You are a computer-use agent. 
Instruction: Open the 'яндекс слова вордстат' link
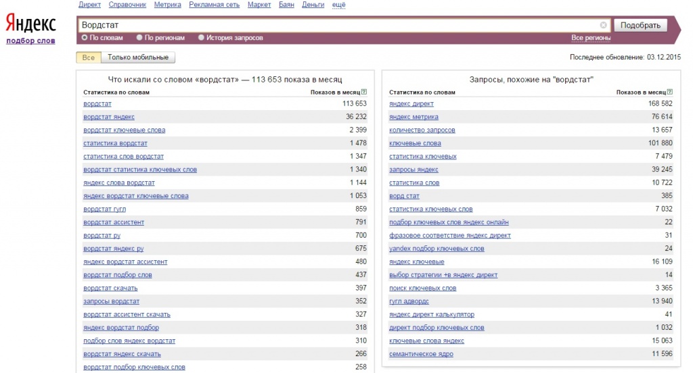click(119, 182)
